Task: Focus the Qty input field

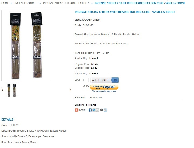Action: click(85, 80)
